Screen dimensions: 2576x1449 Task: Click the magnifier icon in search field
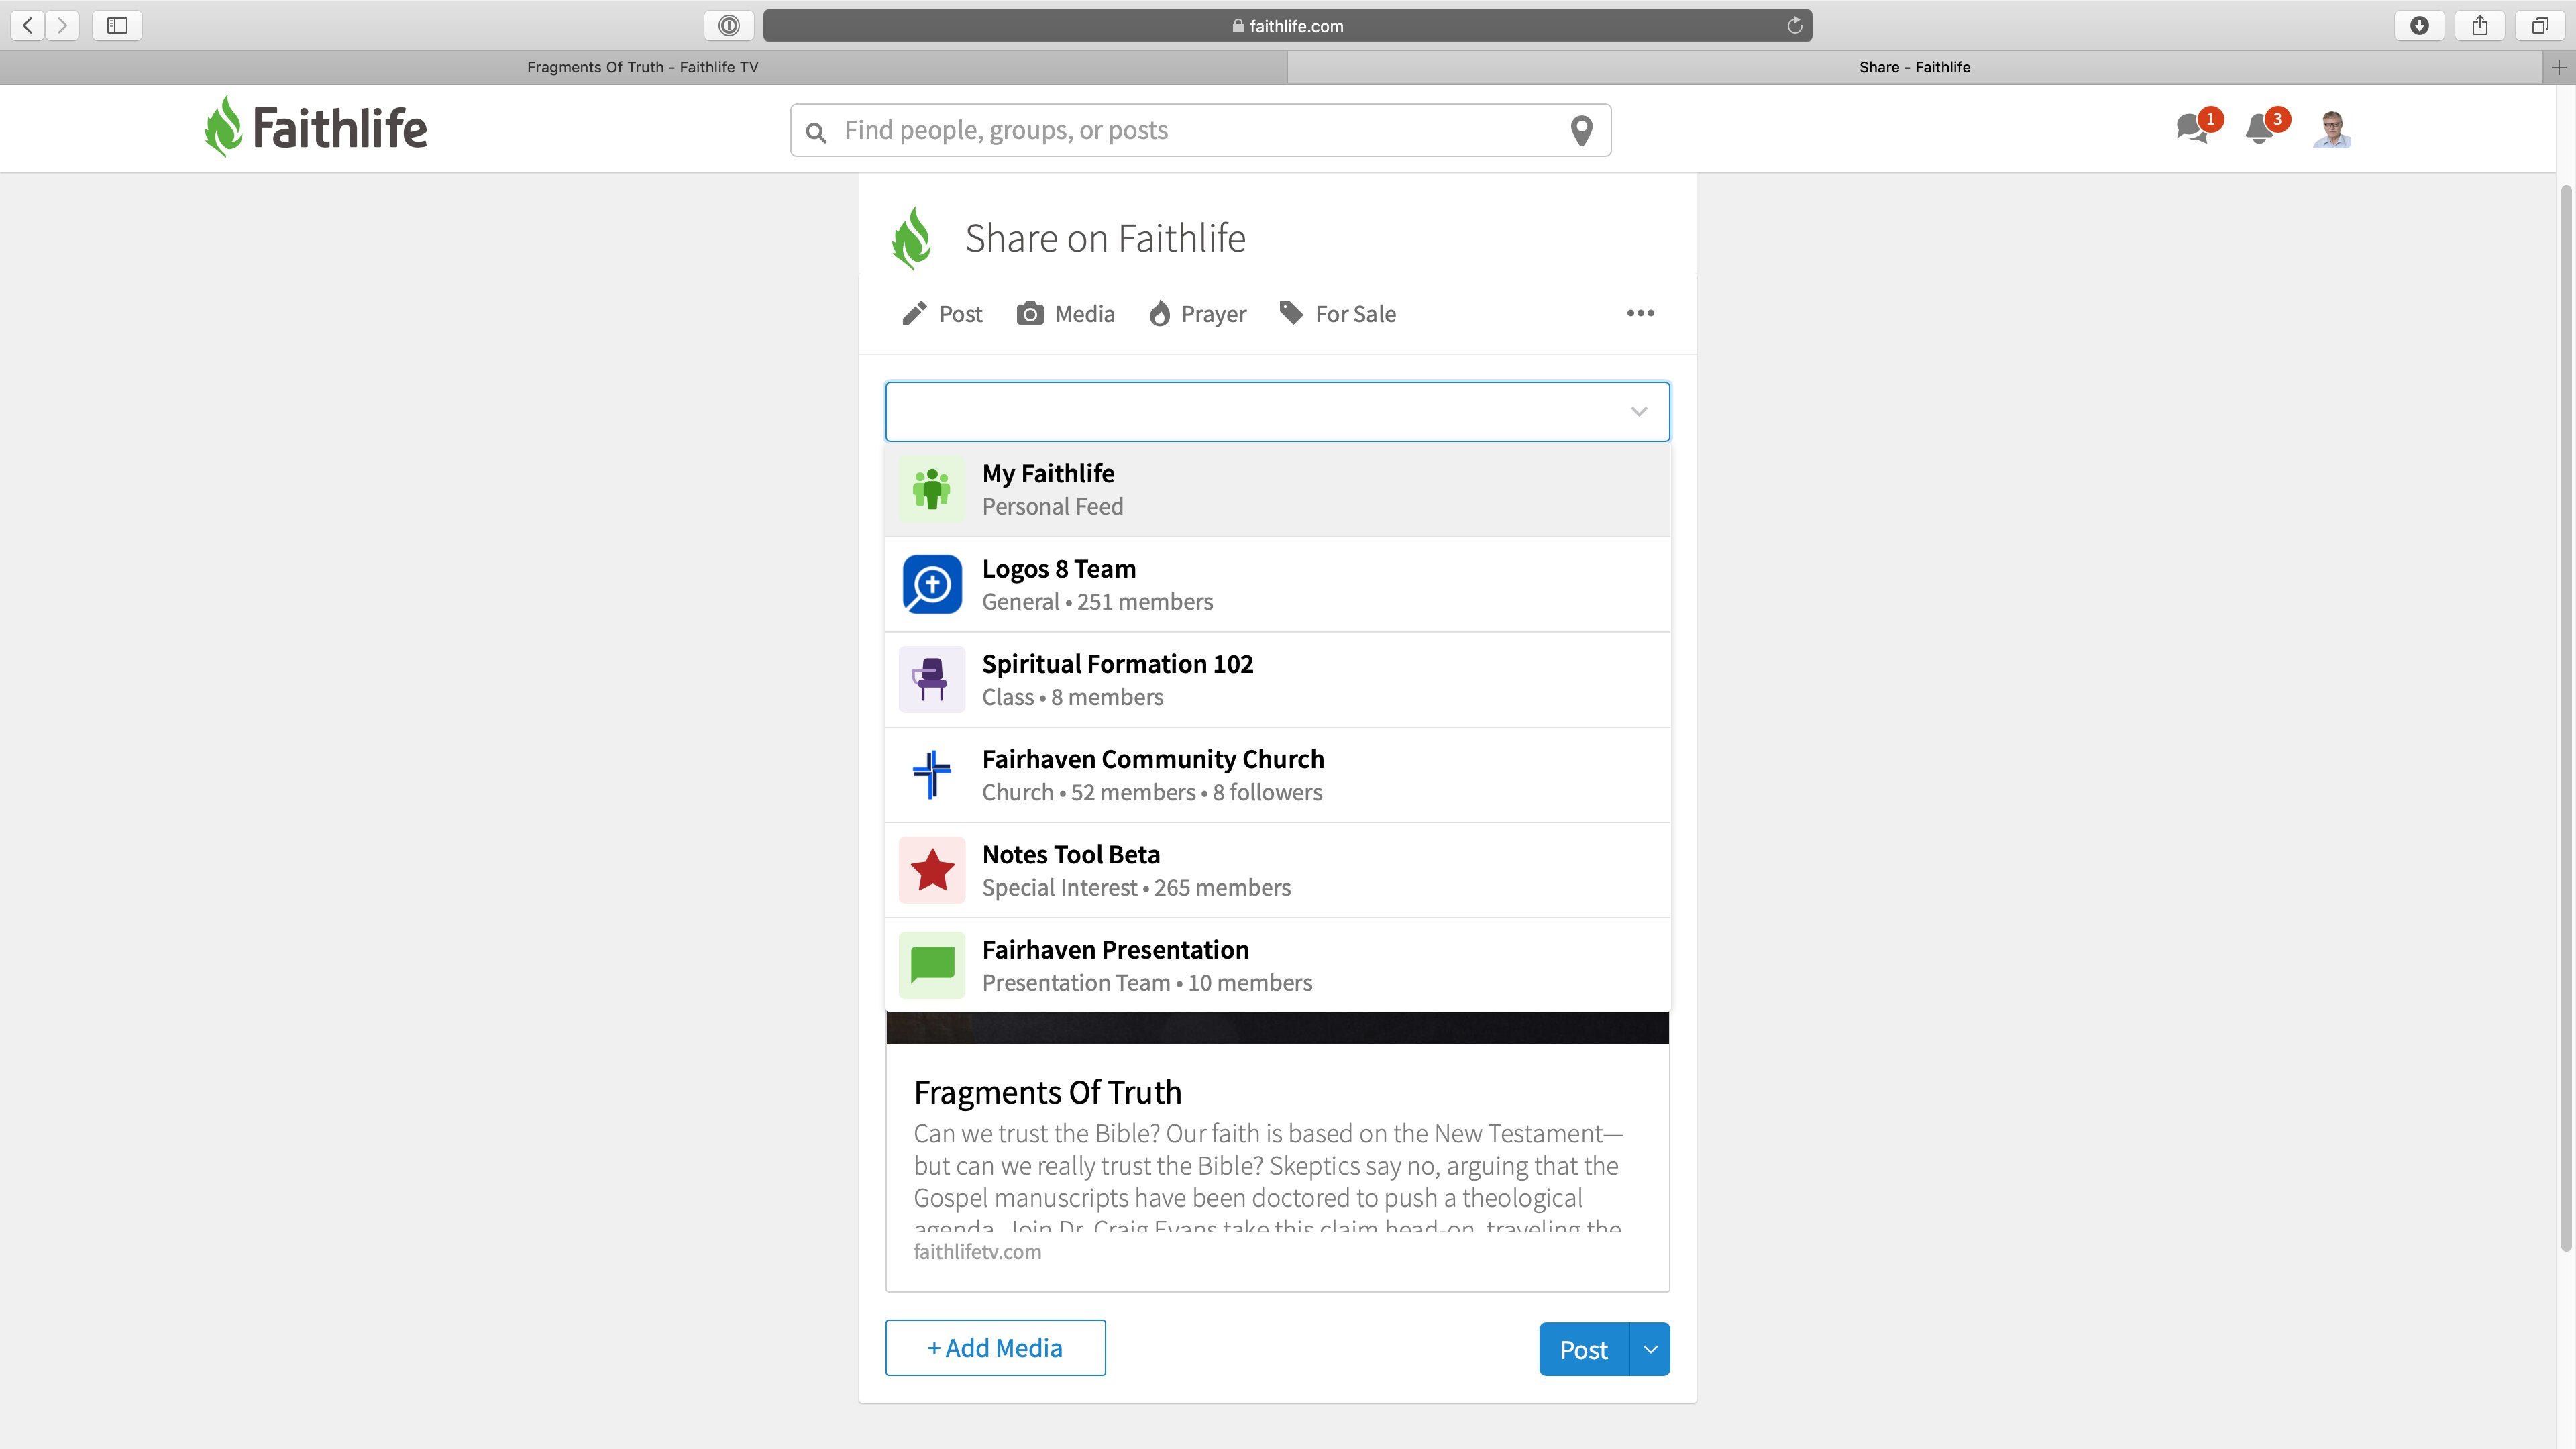coord(816,132)
